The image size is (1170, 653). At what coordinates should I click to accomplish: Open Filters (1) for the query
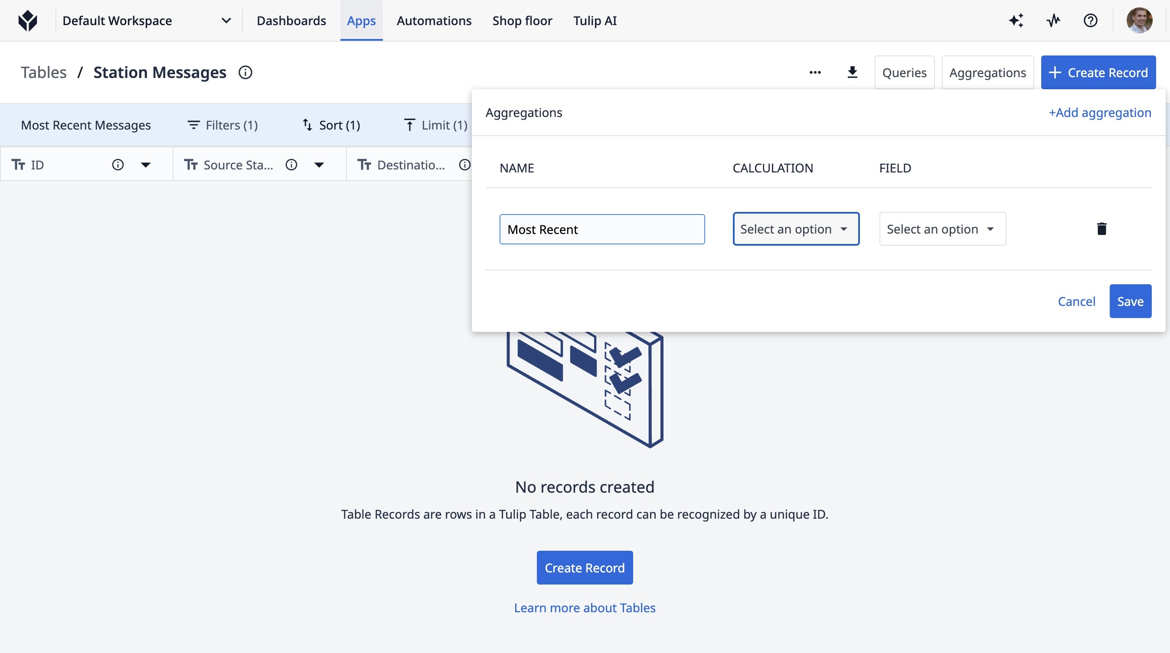coord(223,125)
